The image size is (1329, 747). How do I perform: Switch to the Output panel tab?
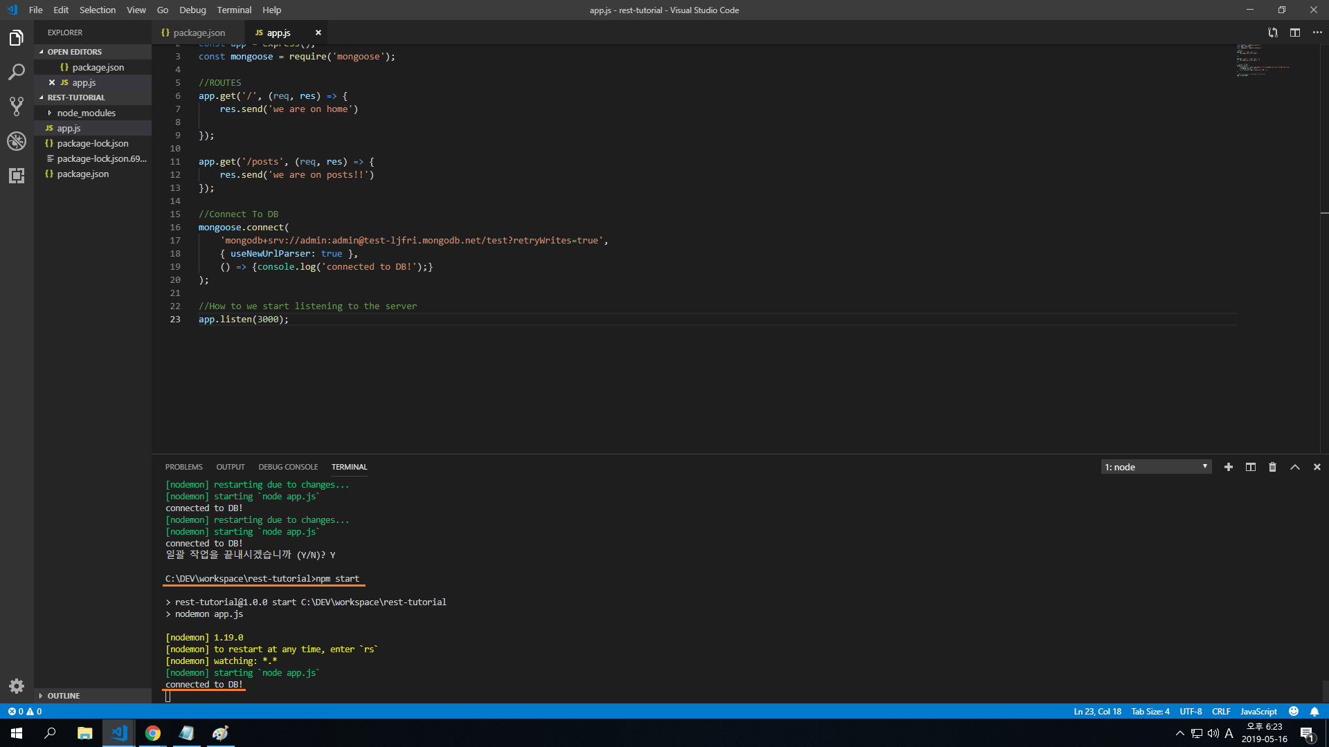click(x=230, y=467)
